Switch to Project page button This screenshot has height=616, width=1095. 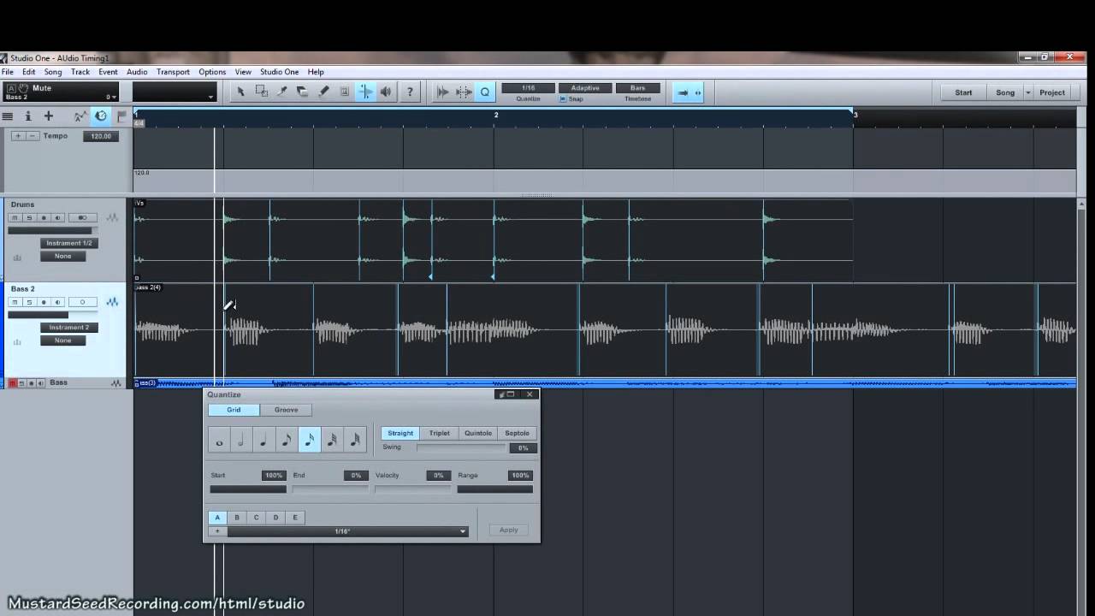coord(1052,92)
